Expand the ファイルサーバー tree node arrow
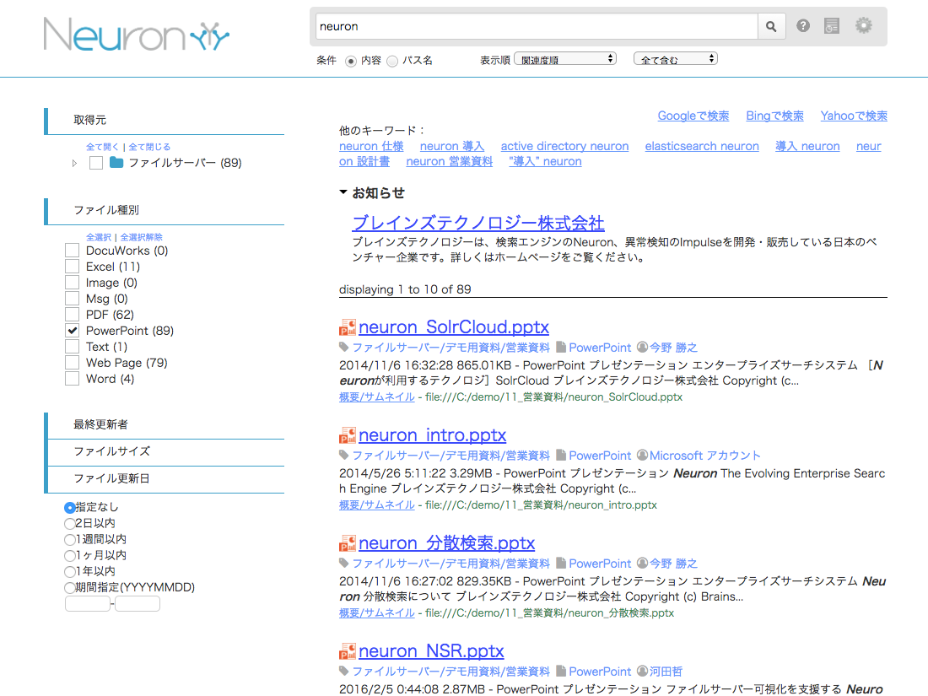This screenshot has width=928, height=696. point(74,163)
